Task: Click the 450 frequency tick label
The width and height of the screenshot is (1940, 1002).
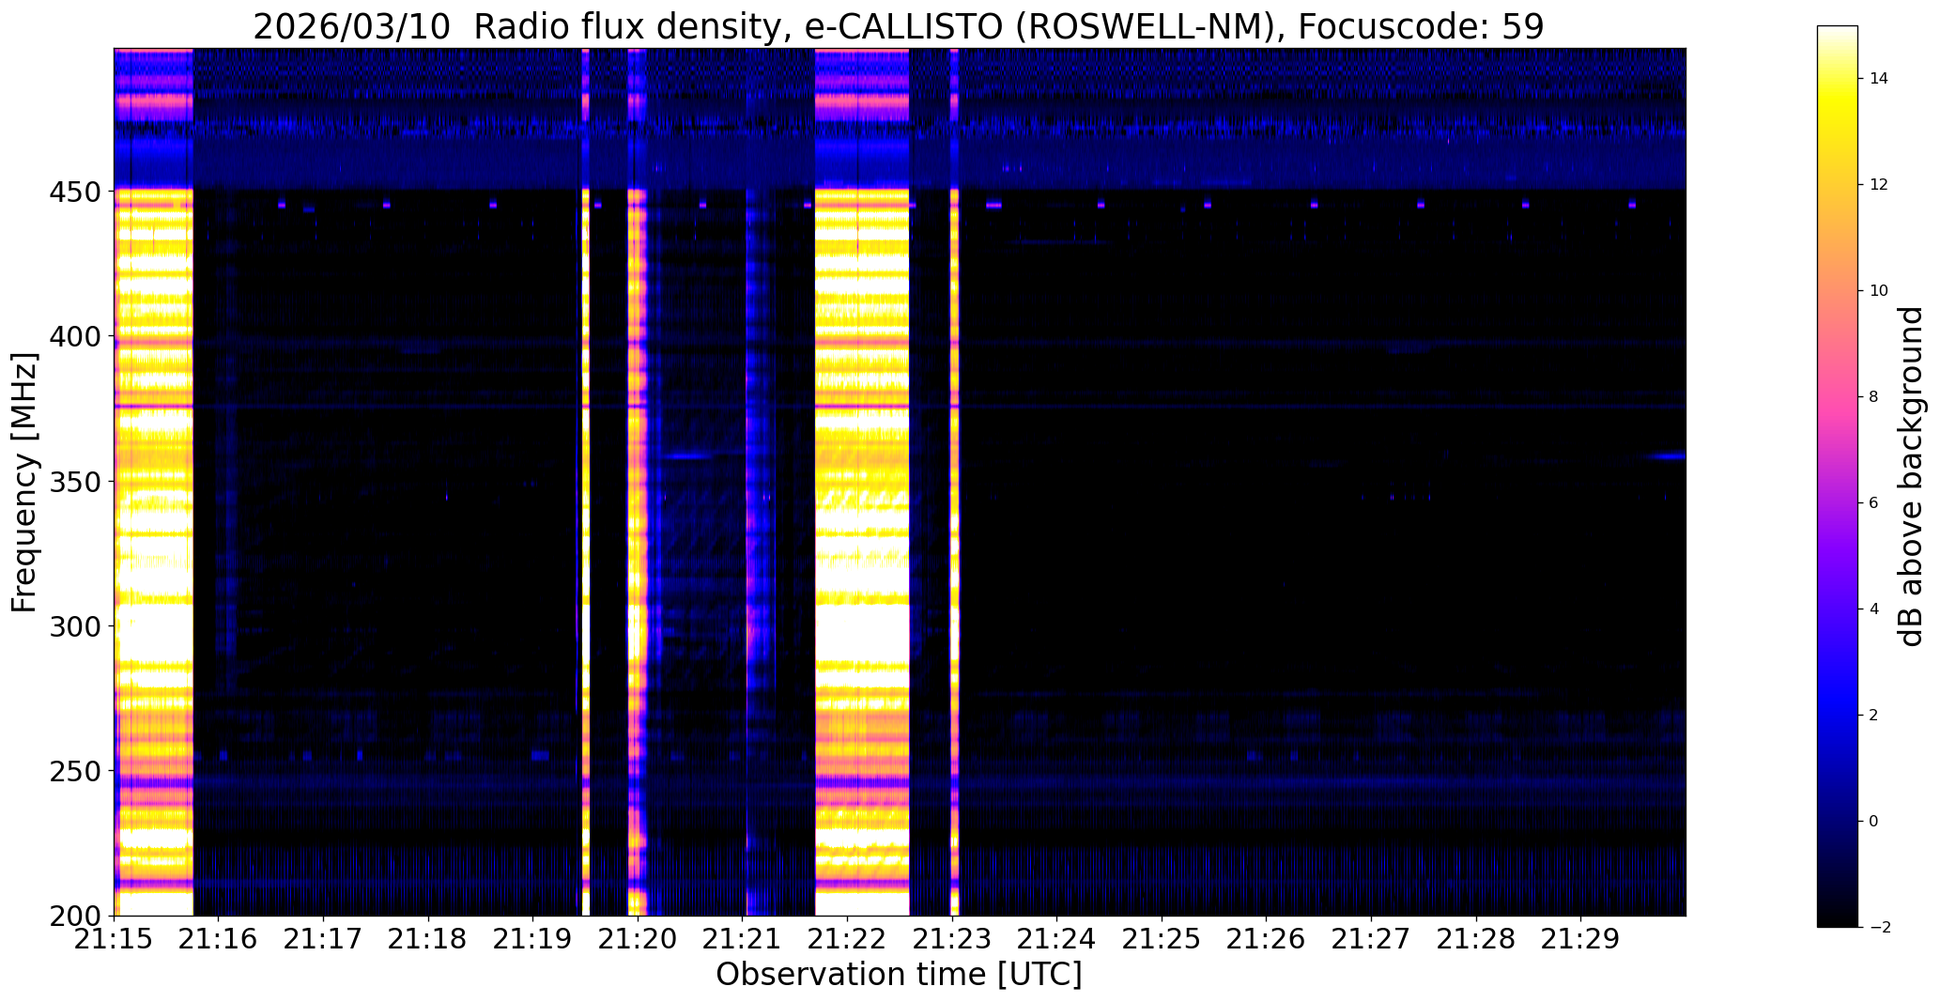Action: [73, 192]
